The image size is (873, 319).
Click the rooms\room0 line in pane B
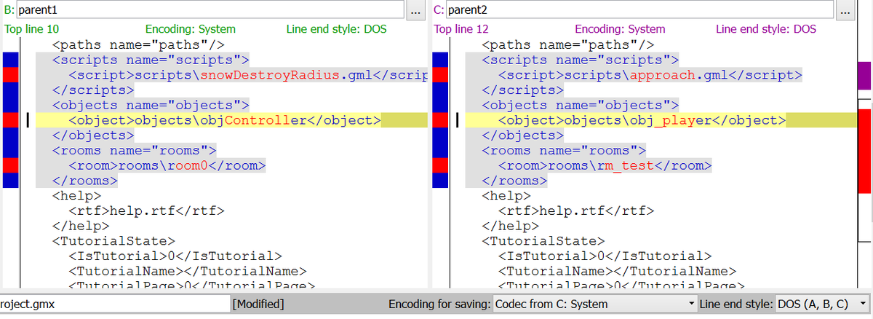tap(167, 166)
